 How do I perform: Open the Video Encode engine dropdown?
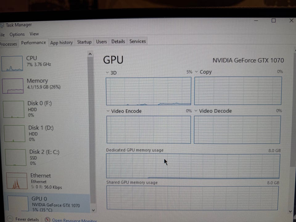coord(108,111)
